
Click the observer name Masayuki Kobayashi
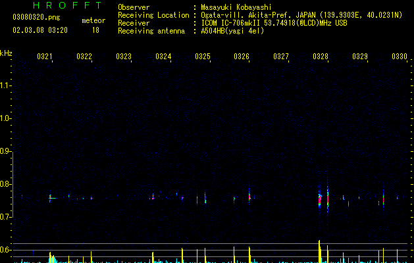click(236, 7)
